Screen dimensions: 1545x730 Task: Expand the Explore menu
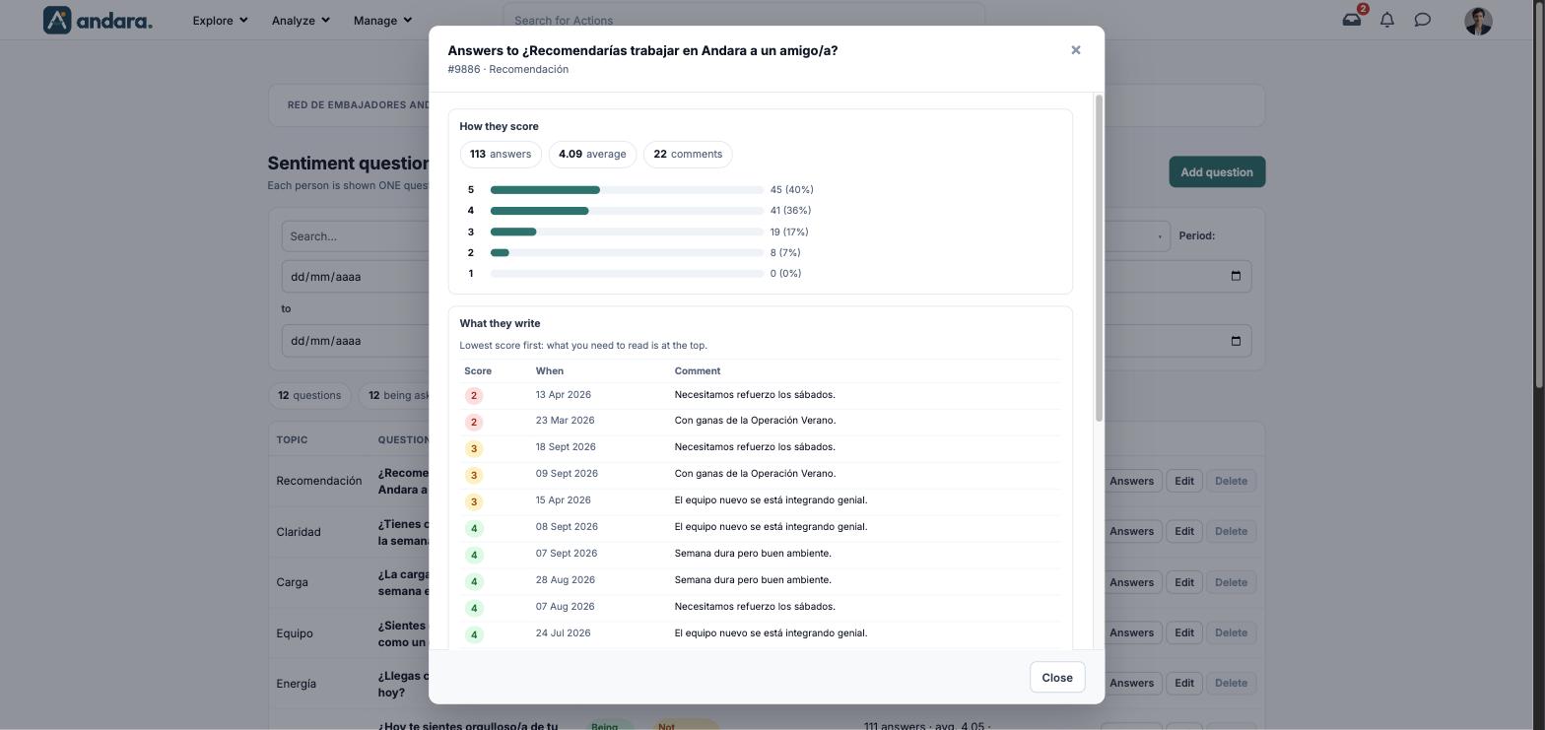tap(220, 20)
